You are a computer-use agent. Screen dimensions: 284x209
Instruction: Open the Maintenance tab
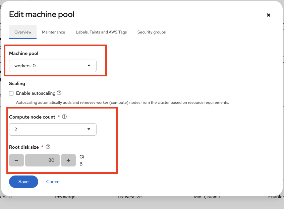tap(53, 32)
